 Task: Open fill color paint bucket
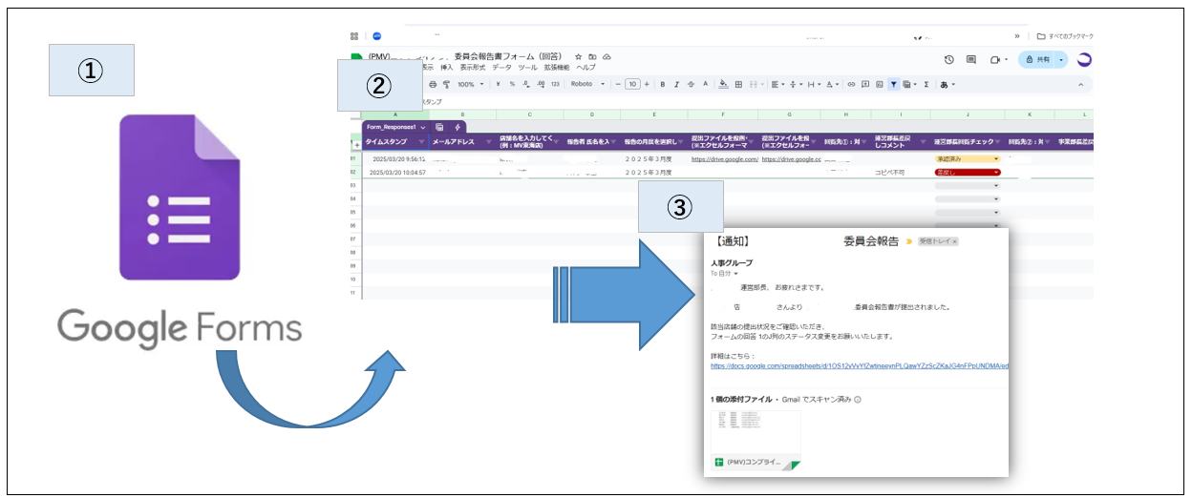723,84
